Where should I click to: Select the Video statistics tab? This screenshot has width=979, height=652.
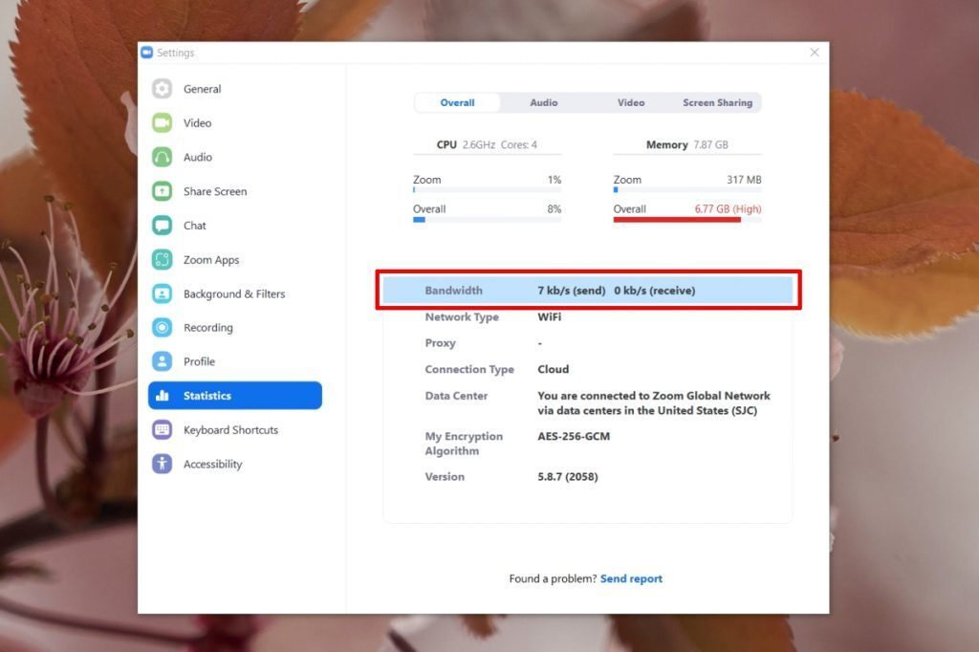point(630,102)
